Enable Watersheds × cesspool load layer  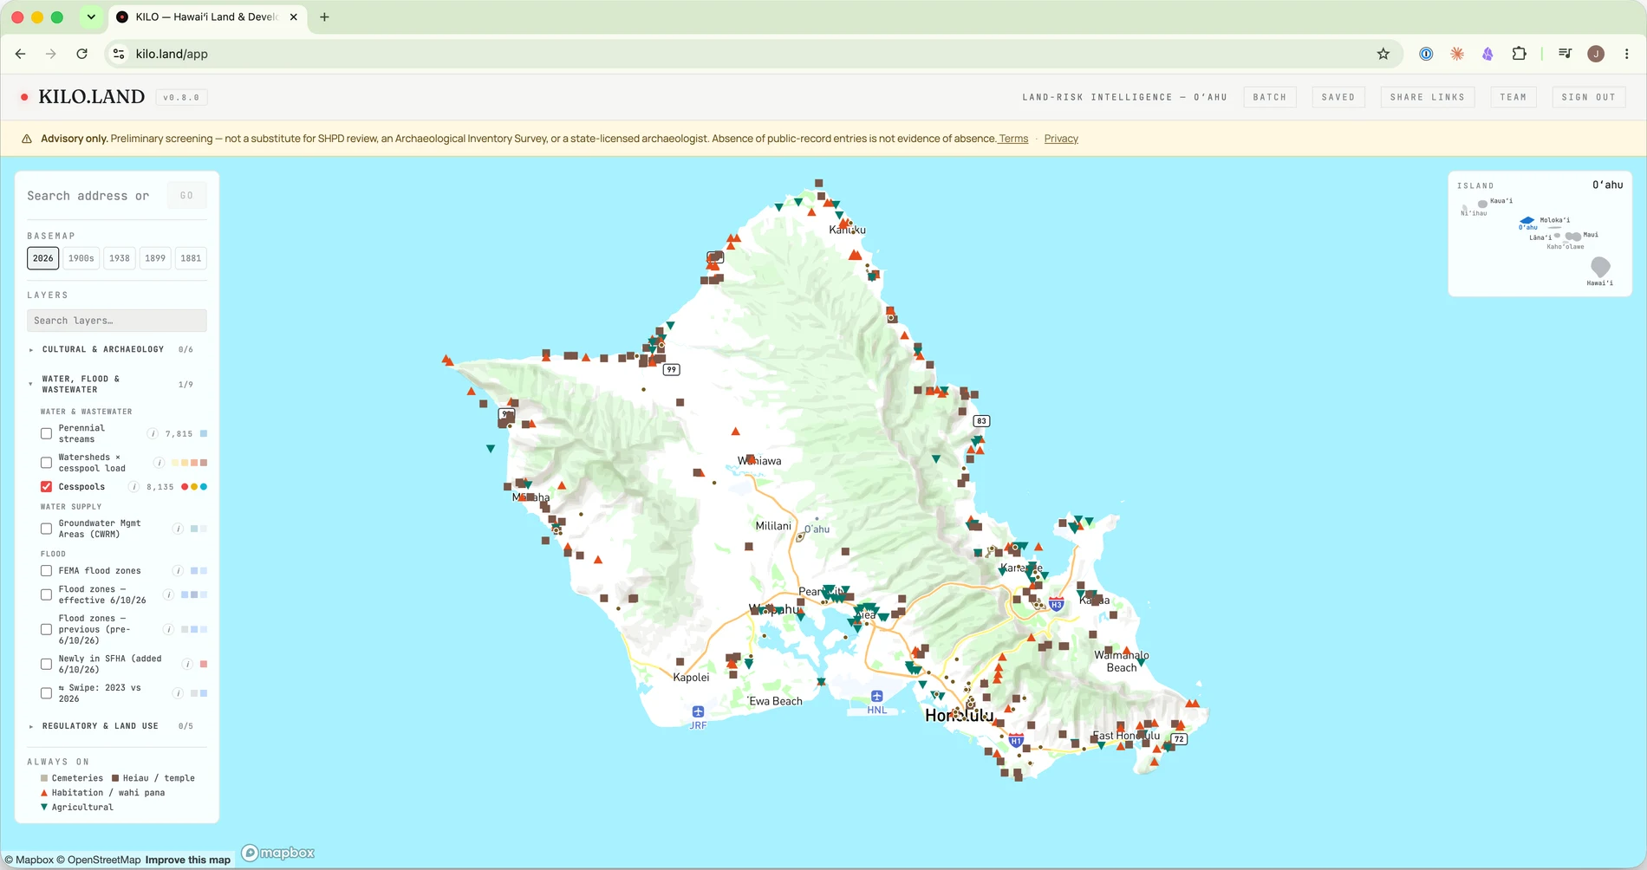(x=47, y=463)
